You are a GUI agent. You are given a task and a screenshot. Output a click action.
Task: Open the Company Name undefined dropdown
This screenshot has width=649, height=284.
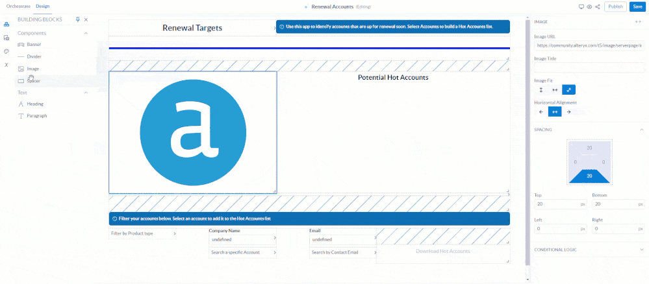pyautogui.click(x=243, y=239)
